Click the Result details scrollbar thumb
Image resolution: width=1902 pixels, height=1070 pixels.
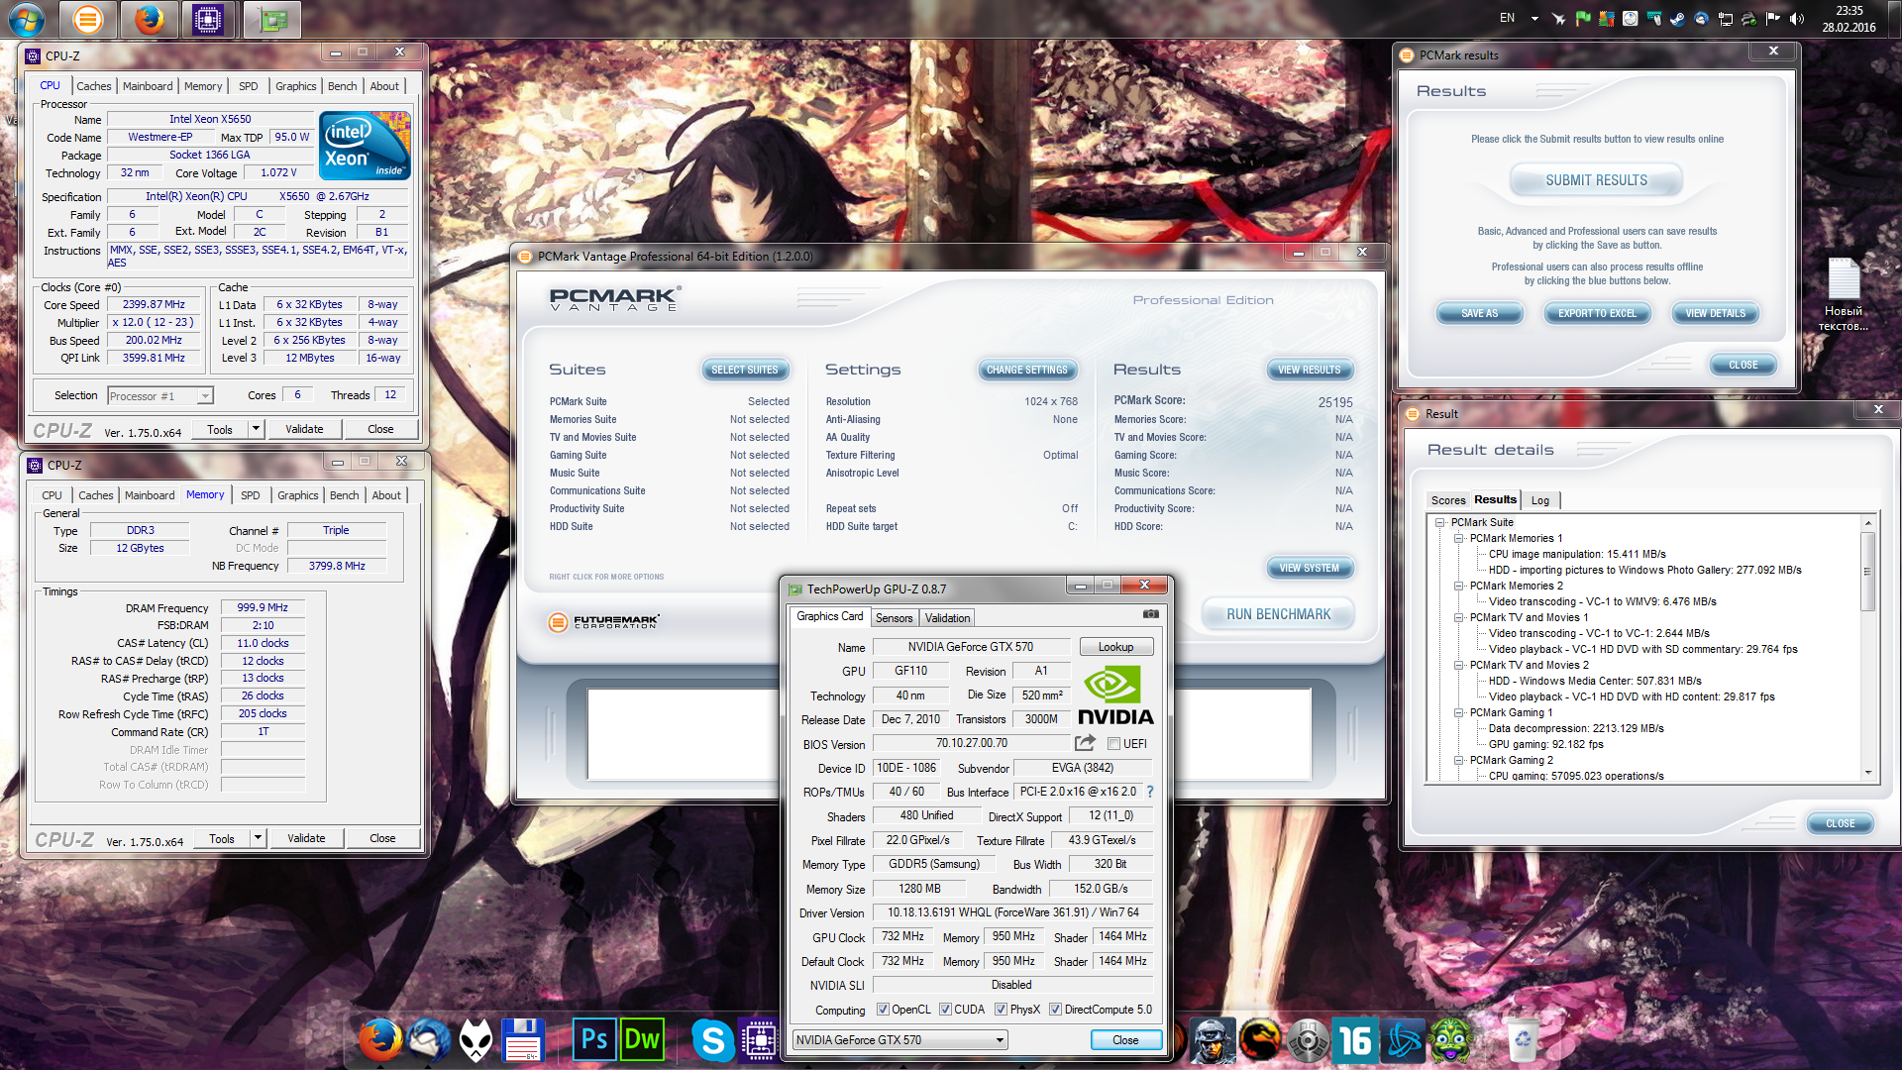click(x=1867, y=572)
